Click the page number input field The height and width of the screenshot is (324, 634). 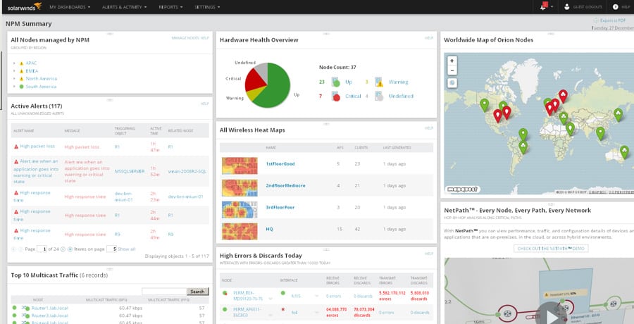coord(42,249)
